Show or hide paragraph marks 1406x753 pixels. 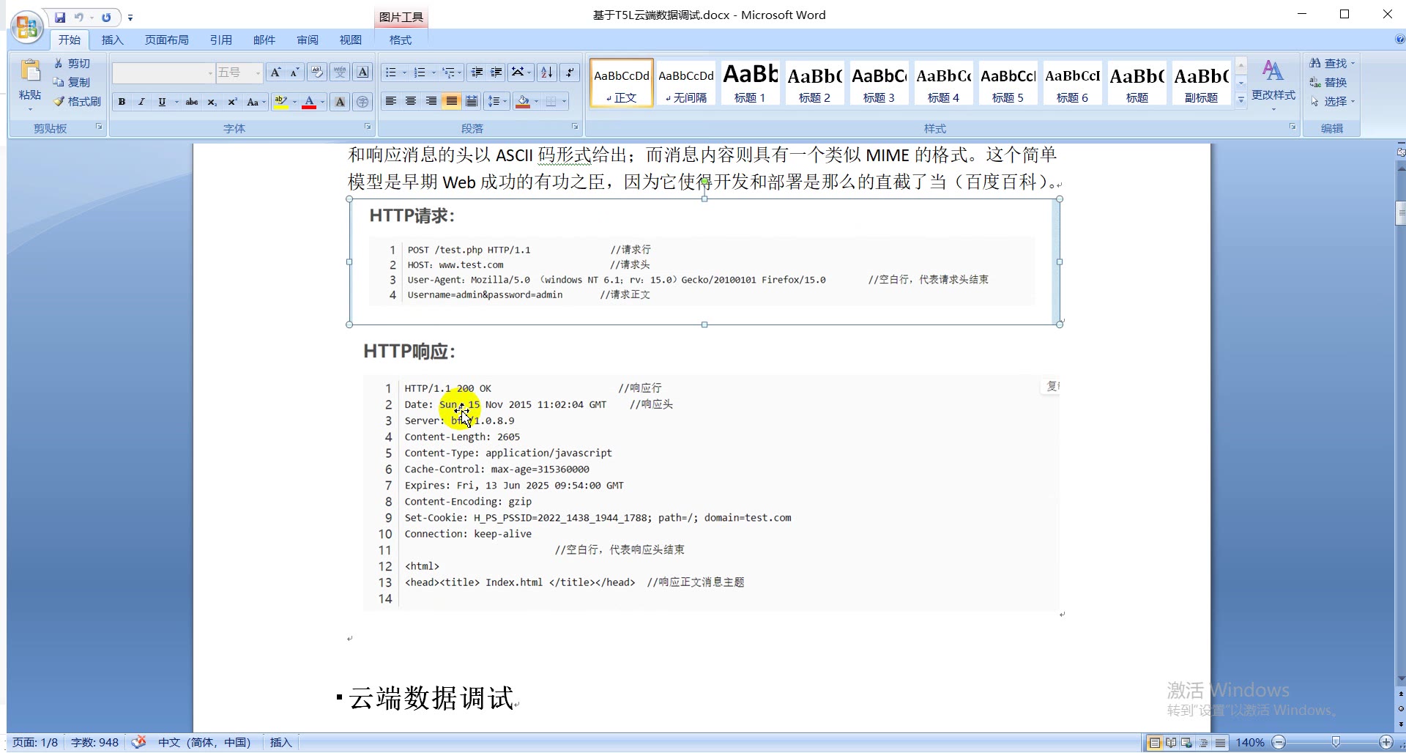click(x=569, y=72)
